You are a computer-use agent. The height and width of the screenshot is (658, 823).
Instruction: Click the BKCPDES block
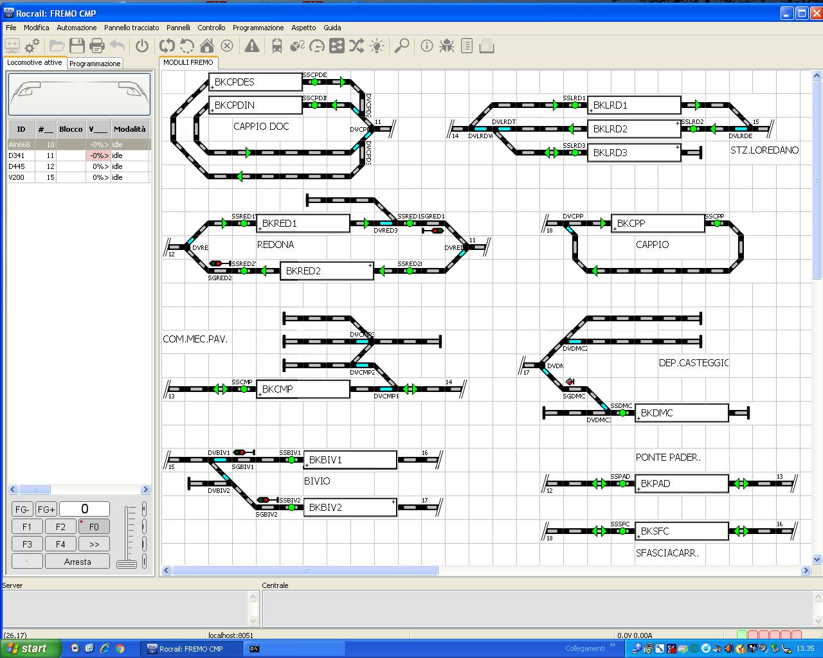[x=255, y=82]
